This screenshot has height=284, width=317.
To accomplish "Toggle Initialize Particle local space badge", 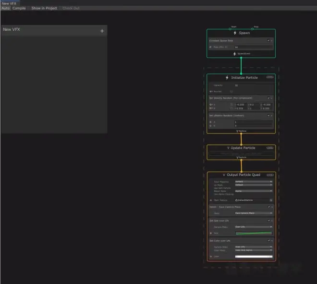I will point(270,77).
